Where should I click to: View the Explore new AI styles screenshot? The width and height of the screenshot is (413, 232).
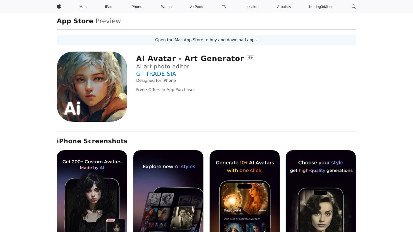tap(168, 191)
